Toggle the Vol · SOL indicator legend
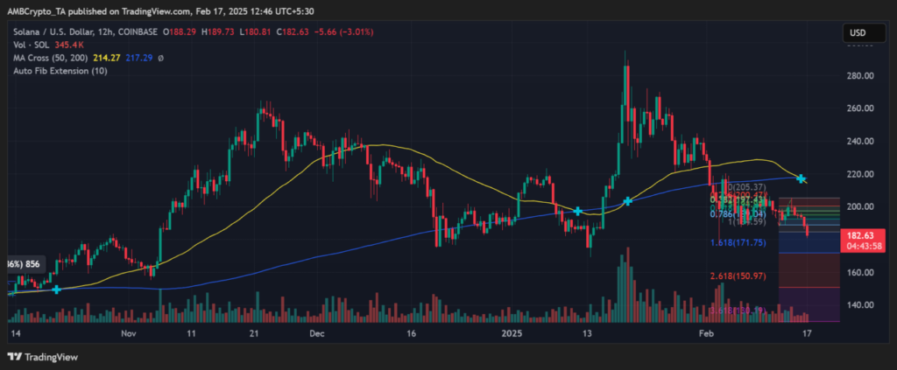The height and width of the screenshot is (370, 897). [x=44, y=45]
